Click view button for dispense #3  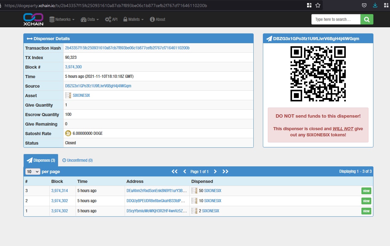366,191
